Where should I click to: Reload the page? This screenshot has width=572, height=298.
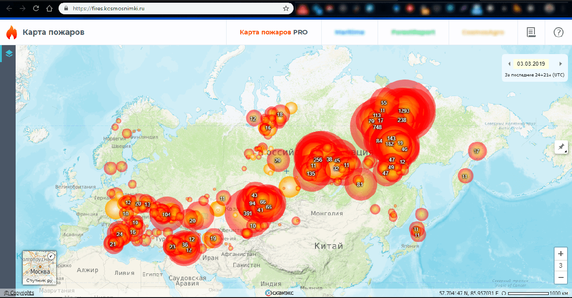click(36, 8)
